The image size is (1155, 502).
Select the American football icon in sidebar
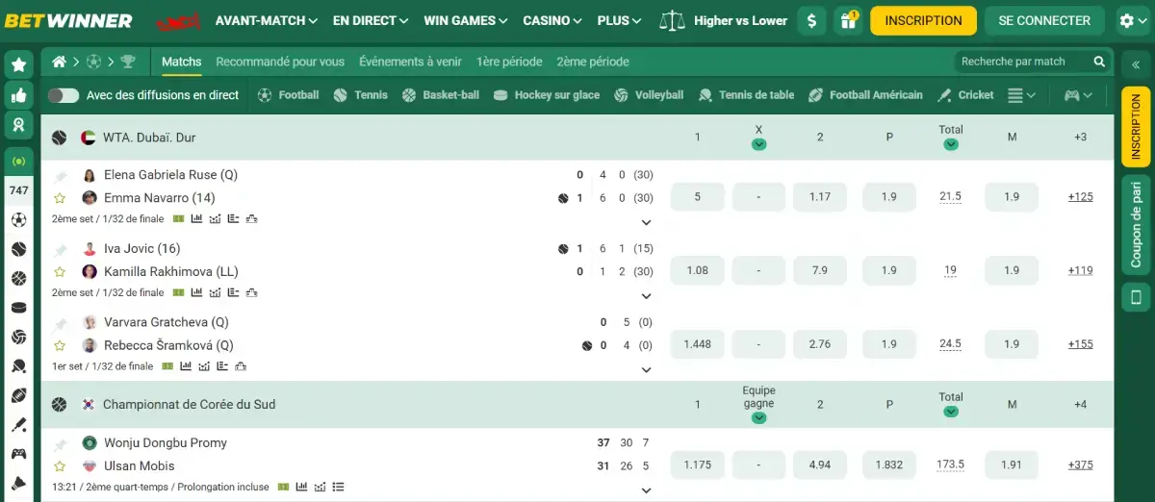[x=18, y=395]
